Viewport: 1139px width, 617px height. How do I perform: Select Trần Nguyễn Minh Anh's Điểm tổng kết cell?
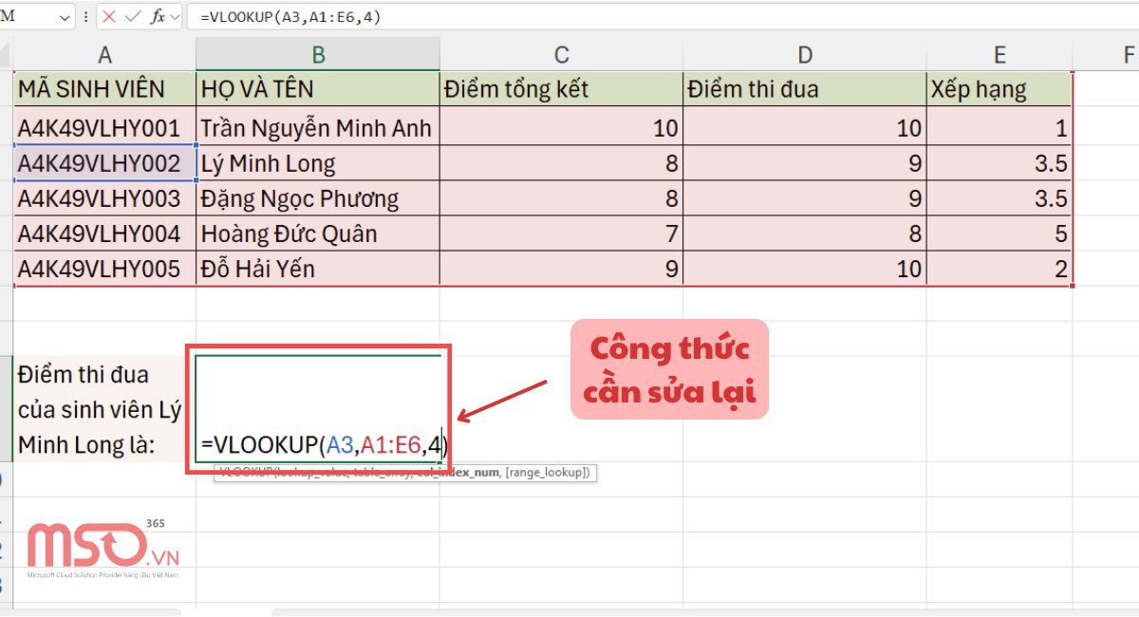pos(562,127)
